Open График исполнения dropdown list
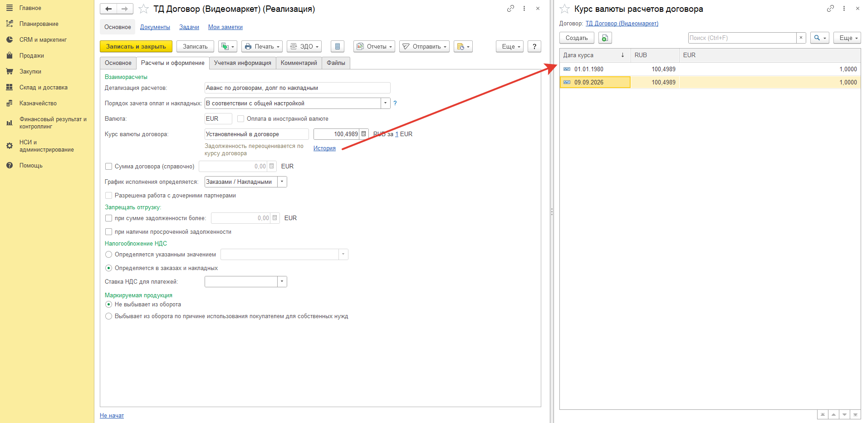The image size is (867, 423). coord(282,182)
